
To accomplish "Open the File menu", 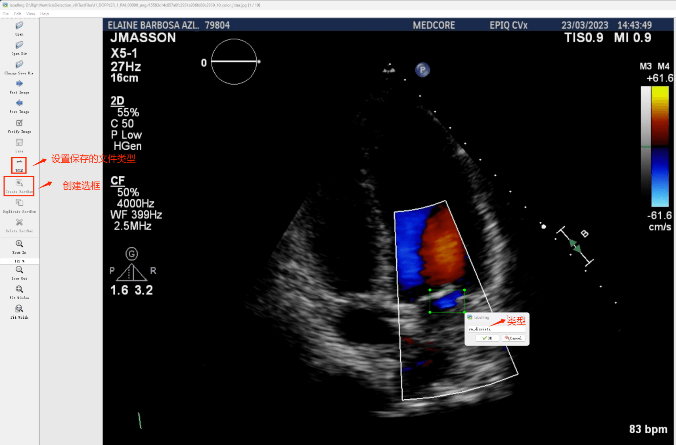I will [x=6, y=14].
